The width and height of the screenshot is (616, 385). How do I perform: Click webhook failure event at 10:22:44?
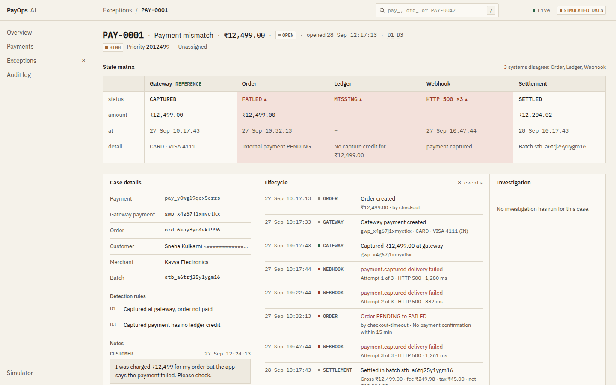pyautogui.click(x=373, y=297)
